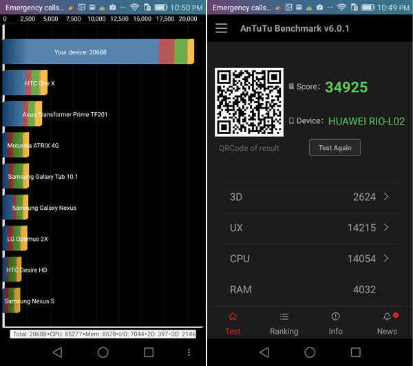
Task: Tap the Info circle icon
Action: click(336, 316)
